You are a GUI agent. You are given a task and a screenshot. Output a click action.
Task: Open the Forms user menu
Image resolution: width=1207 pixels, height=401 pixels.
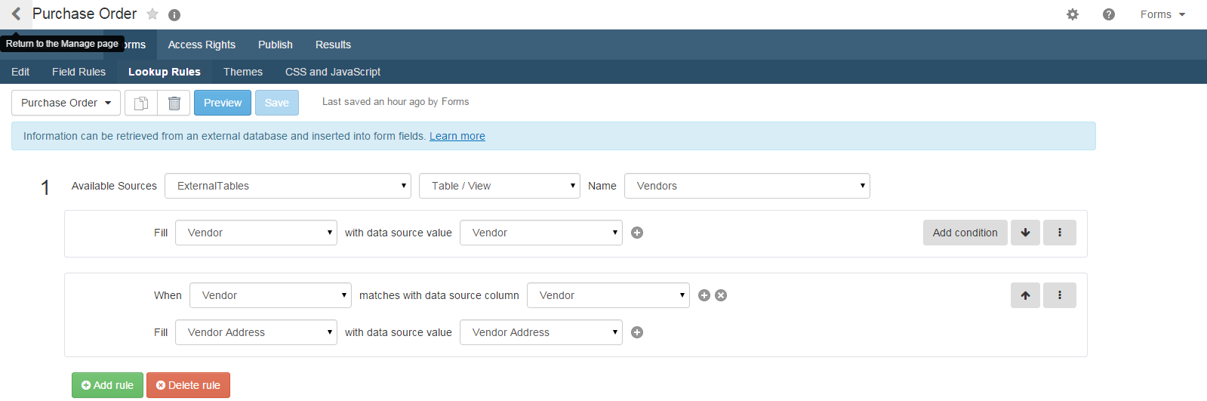pyautogui.click(x=1162, y=14)
